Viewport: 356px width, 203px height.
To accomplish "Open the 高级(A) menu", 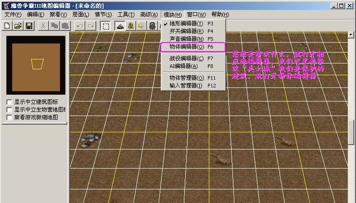I will tap(149, 15).
